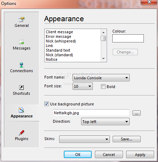This screenshot has width=158, height=162.
Task: Confirm settings with OK
Action: (x=78, y=155)
